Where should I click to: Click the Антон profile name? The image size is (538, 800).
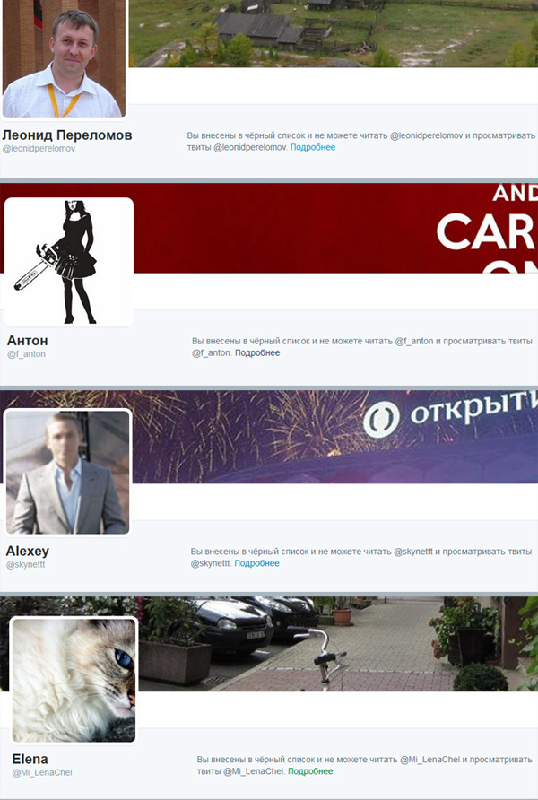tap(28, 341)
